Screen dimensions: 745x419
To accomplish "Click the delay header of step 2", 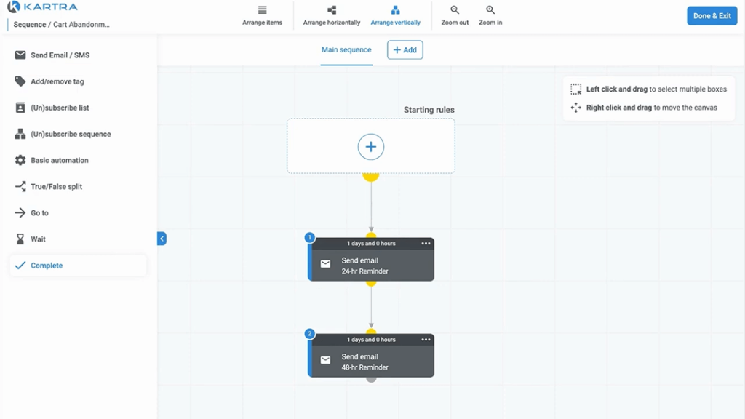I will [371, 340].
